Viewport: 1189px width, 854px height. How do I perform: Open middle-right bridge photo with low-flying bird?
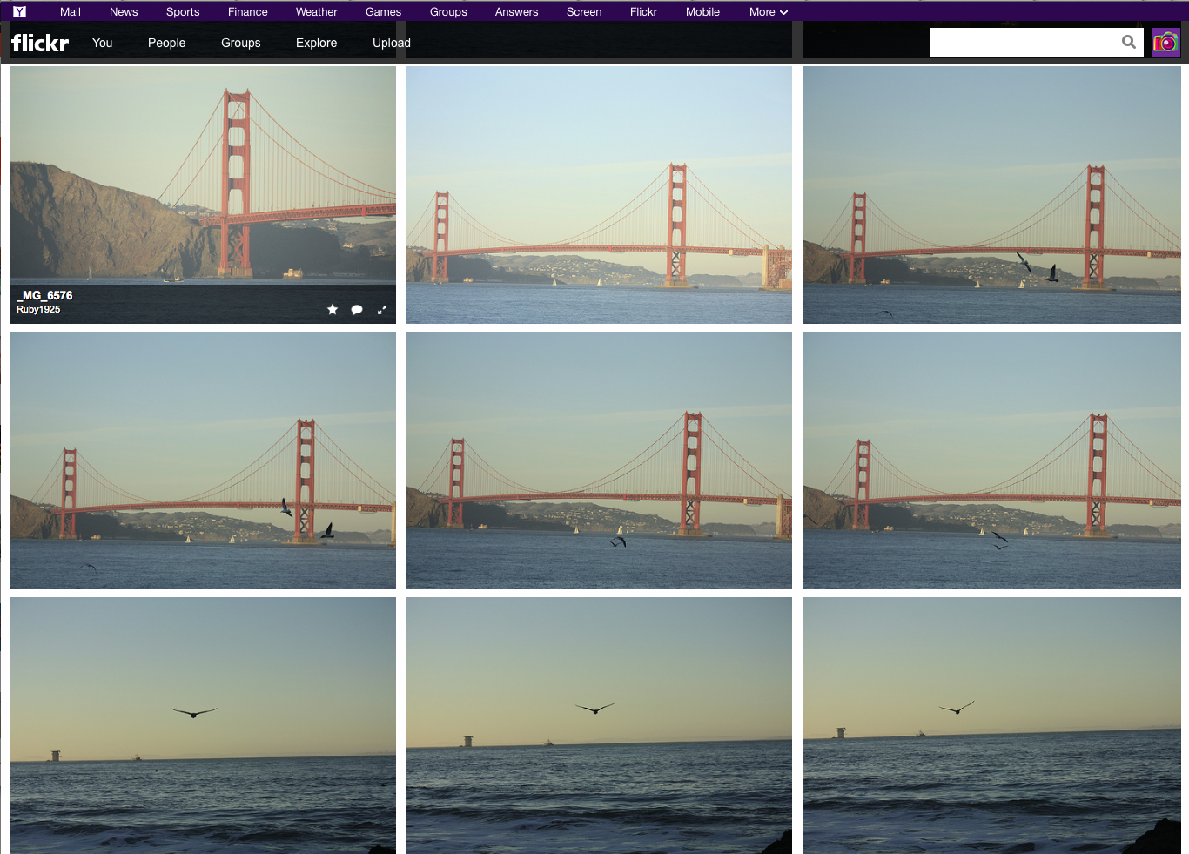point(991,461)
